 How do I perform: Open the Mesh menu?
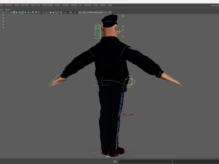click(17, 5)
